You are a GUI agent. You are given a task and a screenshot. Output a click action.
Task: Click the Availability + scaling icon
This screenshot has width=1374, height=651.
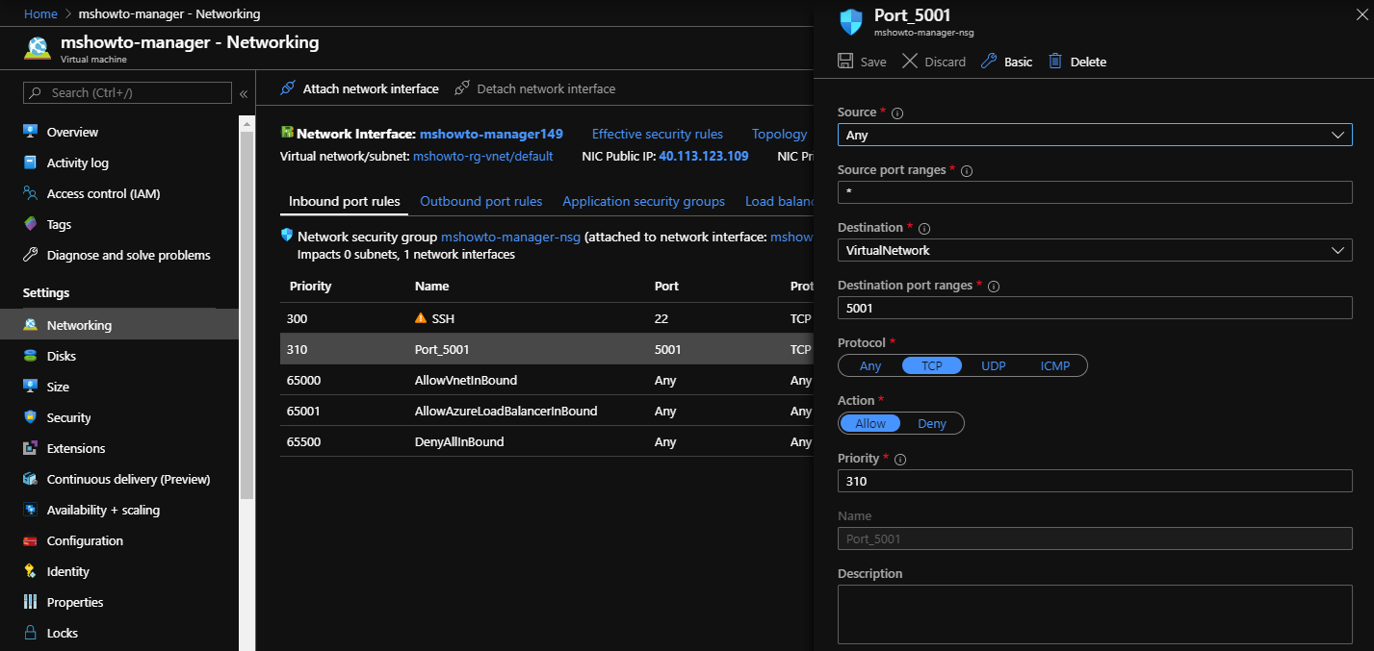(30, 510)
